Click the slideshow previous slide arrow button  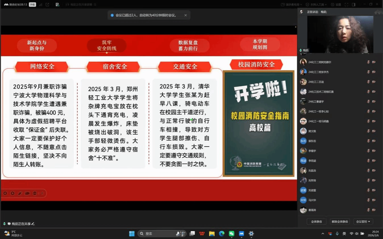tap(5, 193)
